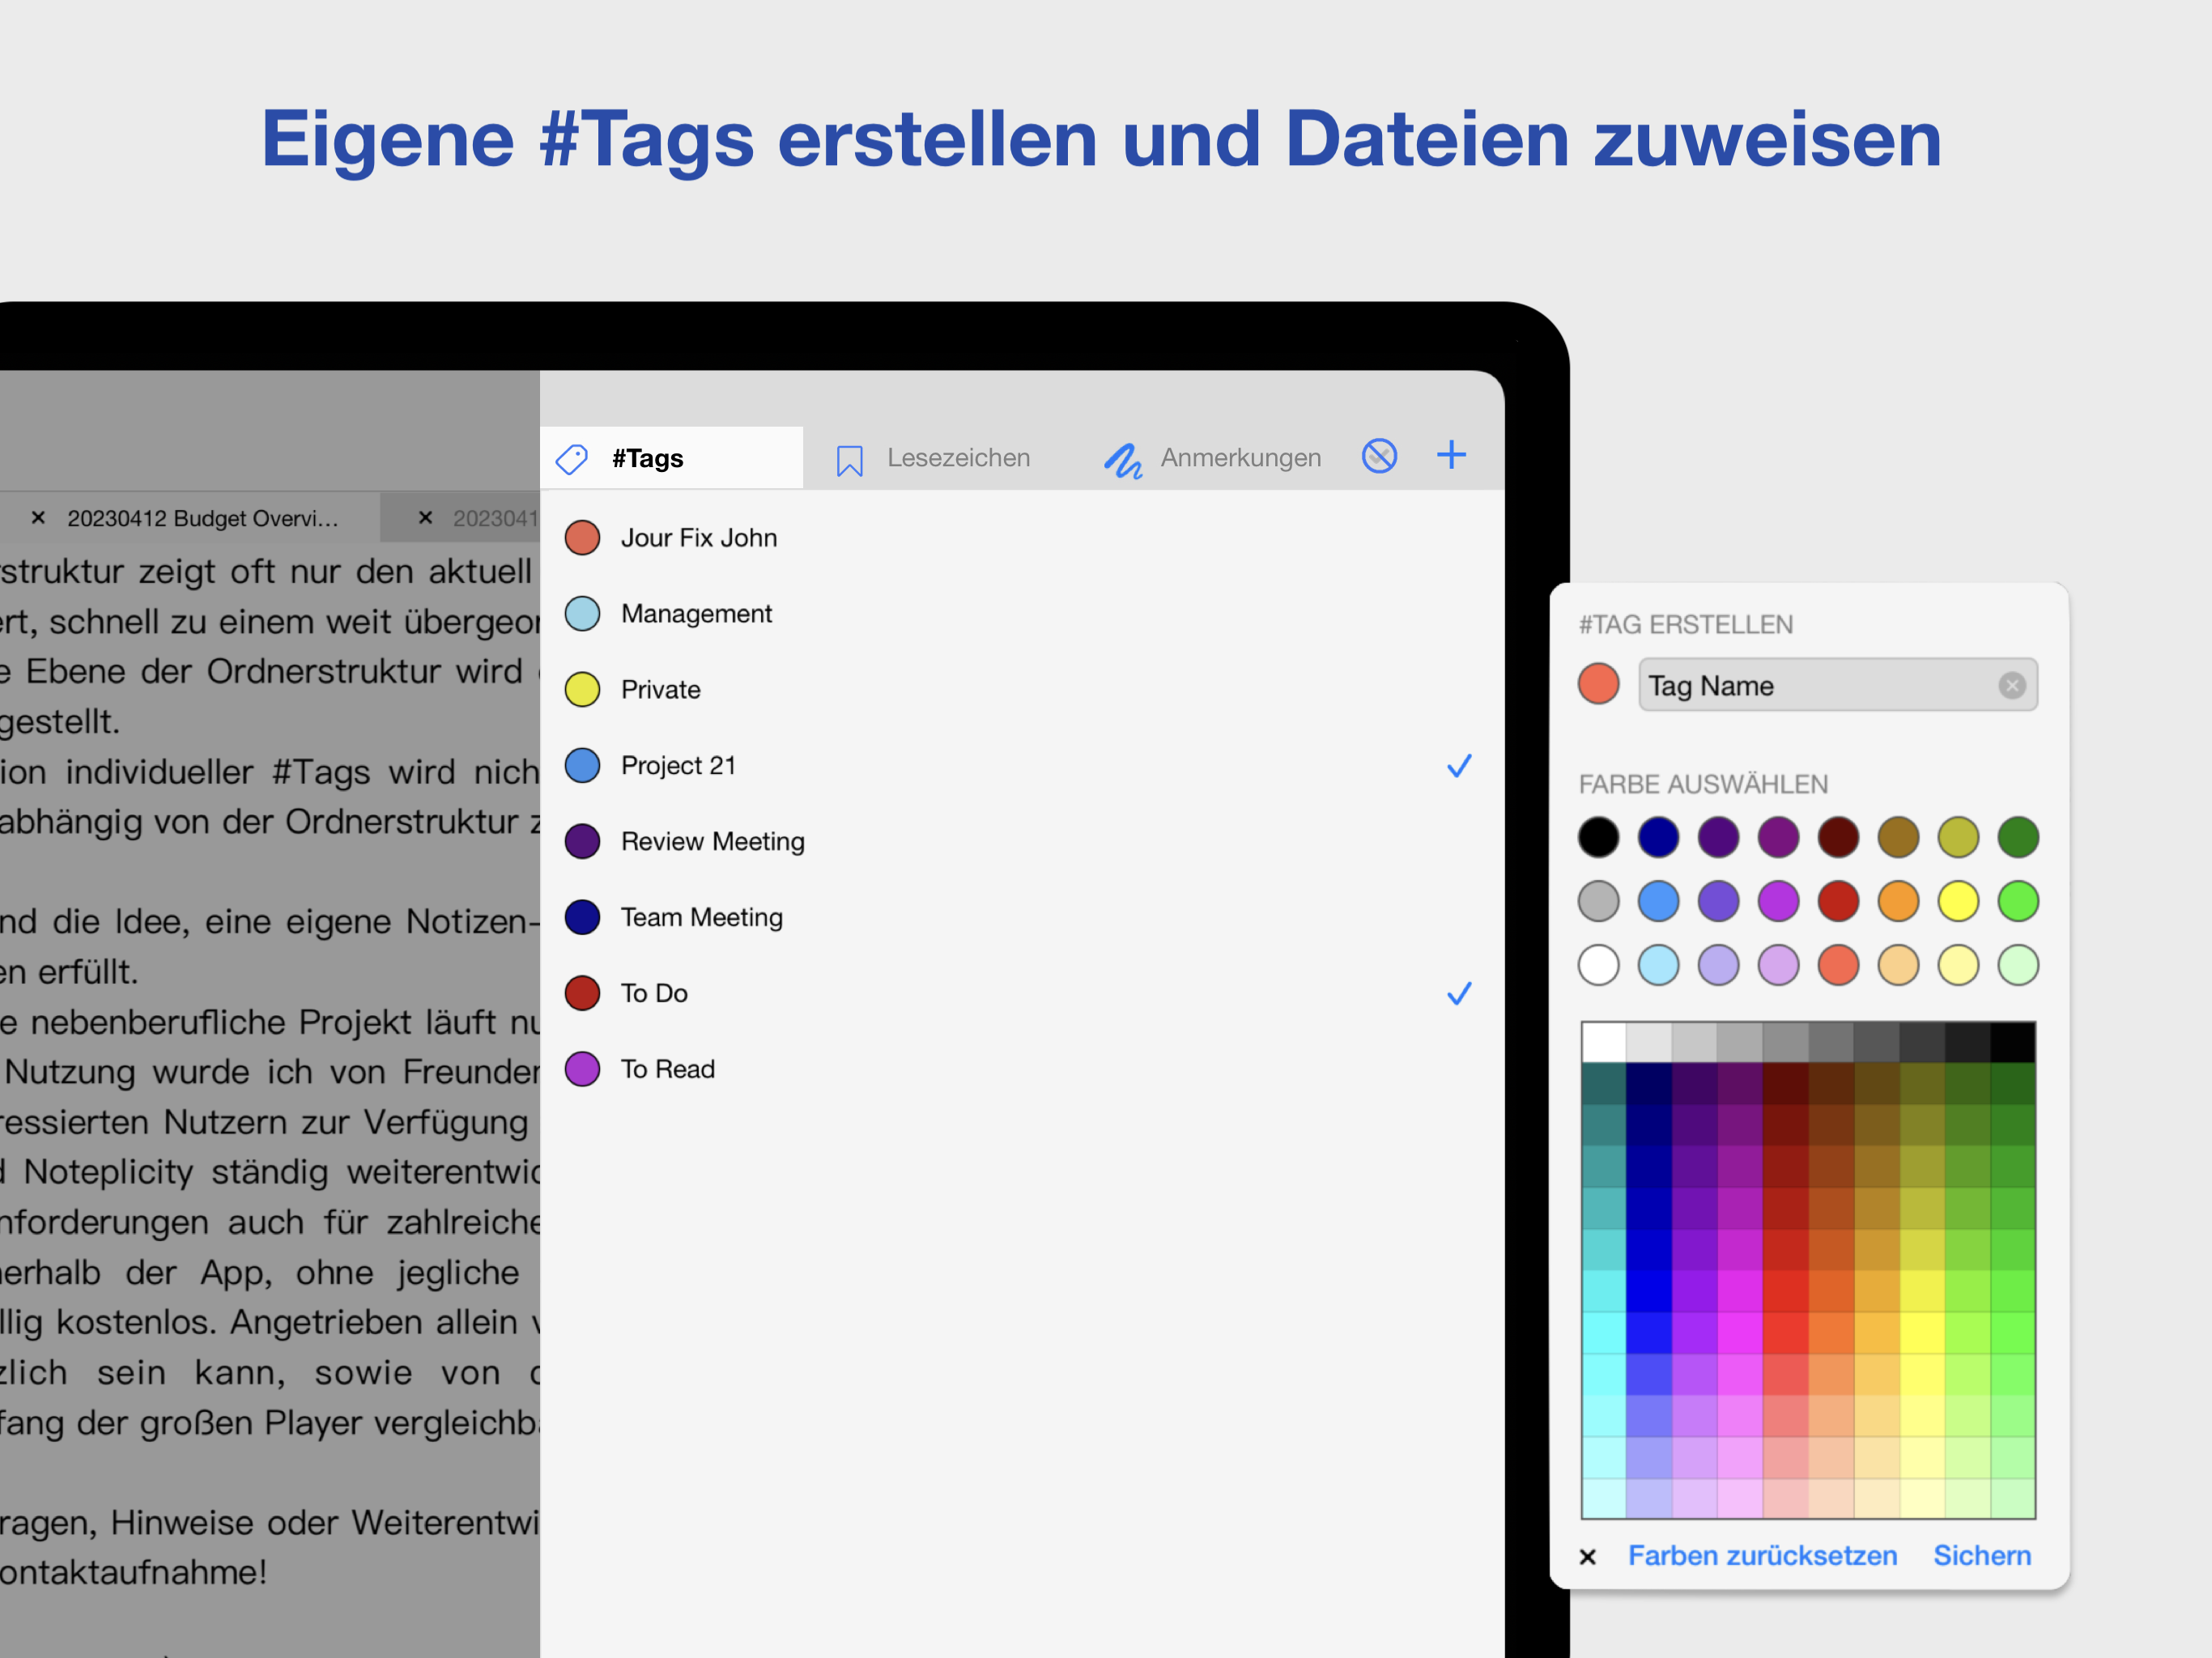Viewport: 2212px width, 1658px height.
Task: Save the tag with Sichern
Action: coord(1982,1555)
